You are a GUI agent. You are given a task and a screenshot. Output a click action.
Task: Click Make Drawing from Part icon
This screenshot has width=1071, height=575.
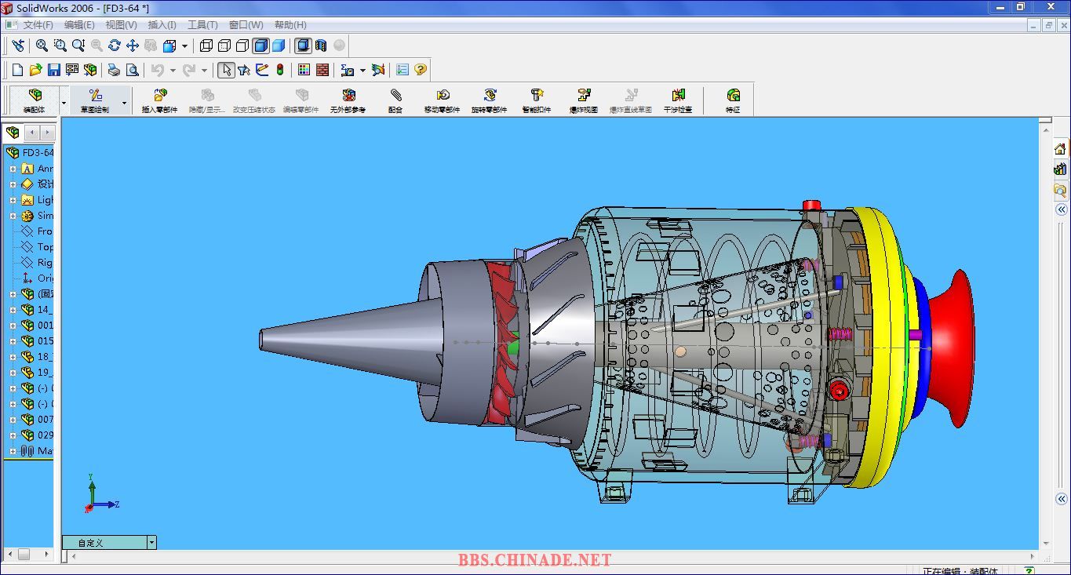(x=72, y=70)
